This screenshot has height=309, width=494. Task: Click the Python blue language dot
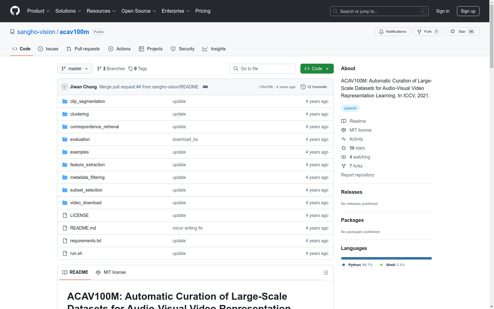click(x=344, y=265)
